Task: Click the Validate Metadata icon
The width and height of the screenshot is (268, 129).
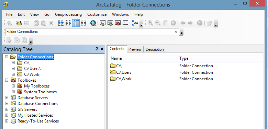Action: coord(9,40)
